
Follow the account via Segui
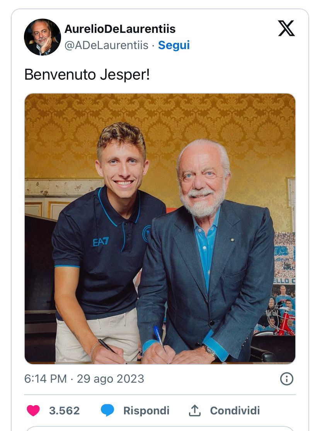pyautogui.click(x=174, y=45)
